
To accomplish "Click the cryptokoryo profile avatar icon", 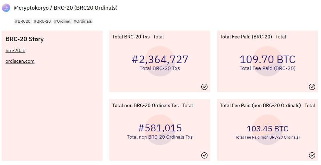I will tap(6, 8).
